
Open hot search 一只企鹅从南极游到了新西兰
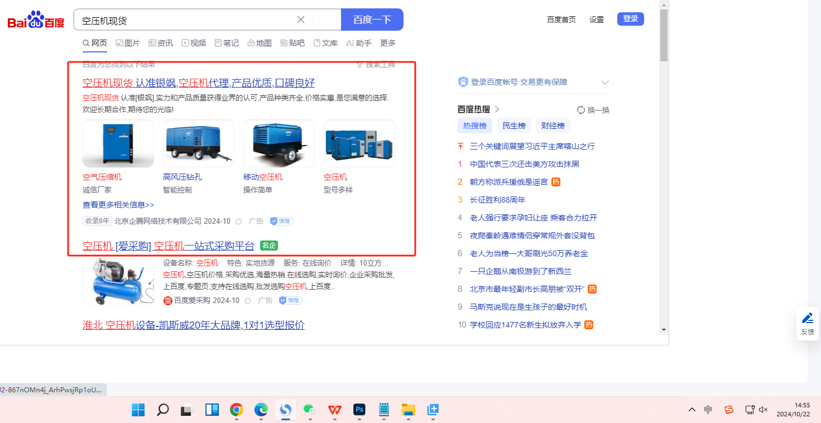(x=521, y=271)
